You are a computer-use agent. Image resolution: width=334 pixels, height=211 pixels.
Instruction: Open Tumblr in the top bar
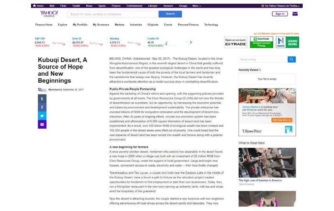76,6
